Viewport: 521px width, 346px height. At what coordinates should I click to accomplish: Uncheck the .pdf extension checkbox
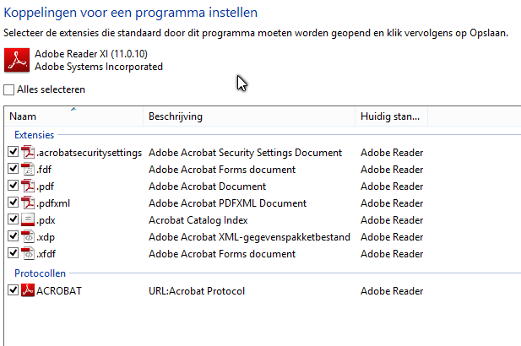[13, 187]
